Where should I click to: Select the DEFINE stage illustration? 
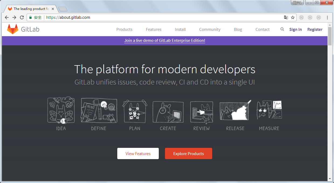pyautogui.click(x=99, y=110)
